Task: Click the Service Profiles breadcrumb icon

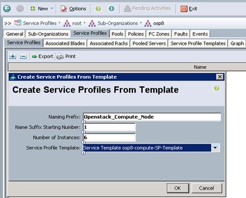Action: pyautogui.click(x=18, y=23)
